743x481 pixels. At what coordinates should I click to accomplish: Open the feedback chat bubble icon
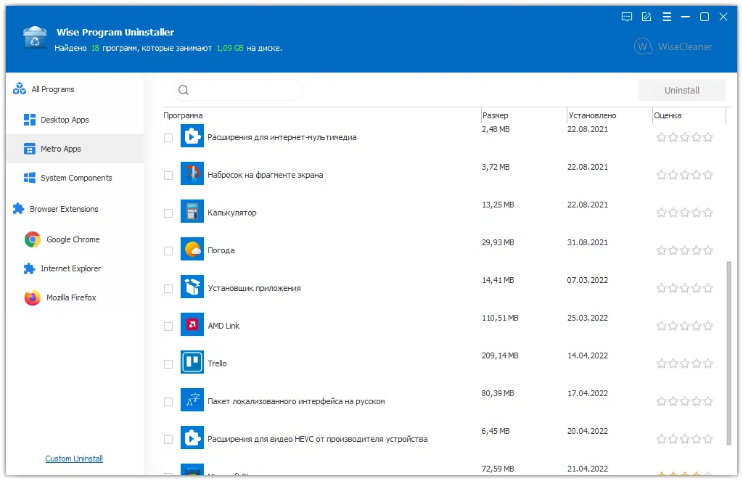(628, 17)
